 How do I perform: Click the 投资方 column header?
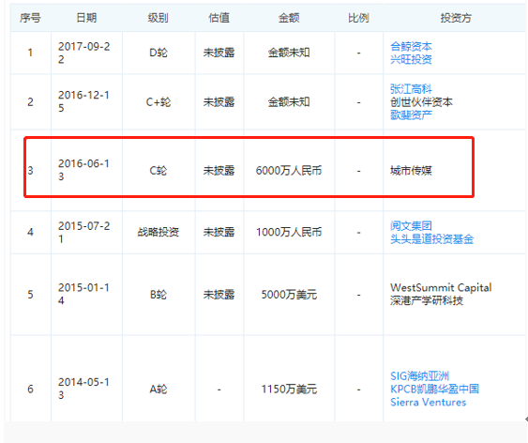[456, 18]
